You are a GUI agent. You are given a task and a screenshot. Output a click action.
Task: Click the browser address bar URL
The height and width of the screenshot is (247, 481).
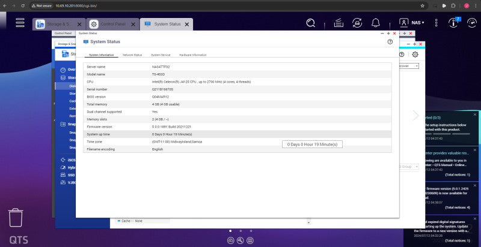click(76, 6)
